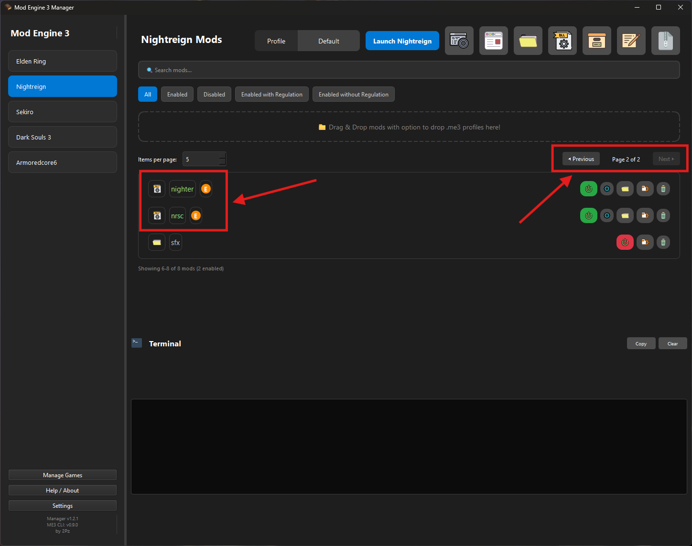Open the note with pencil toolbar icon

tap(631, 41)
